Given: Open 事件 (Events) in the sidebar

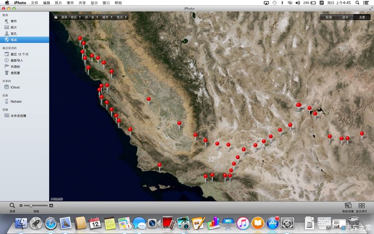Looking at the screenshot, I should [x=13, y=21].
